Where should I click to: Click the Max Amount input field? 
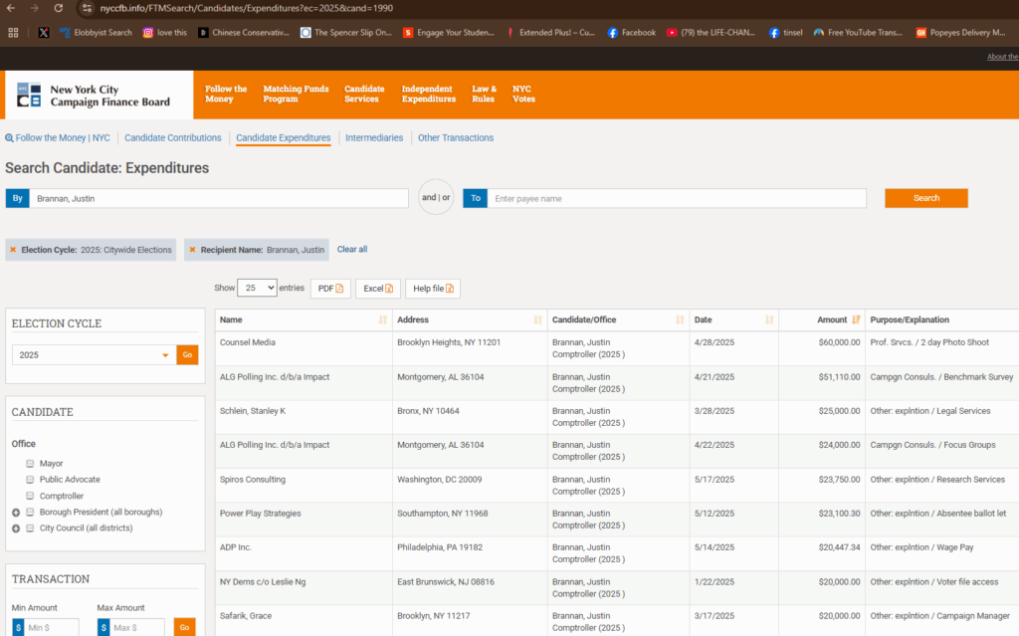pyautogui.click(x=136, y=628)
